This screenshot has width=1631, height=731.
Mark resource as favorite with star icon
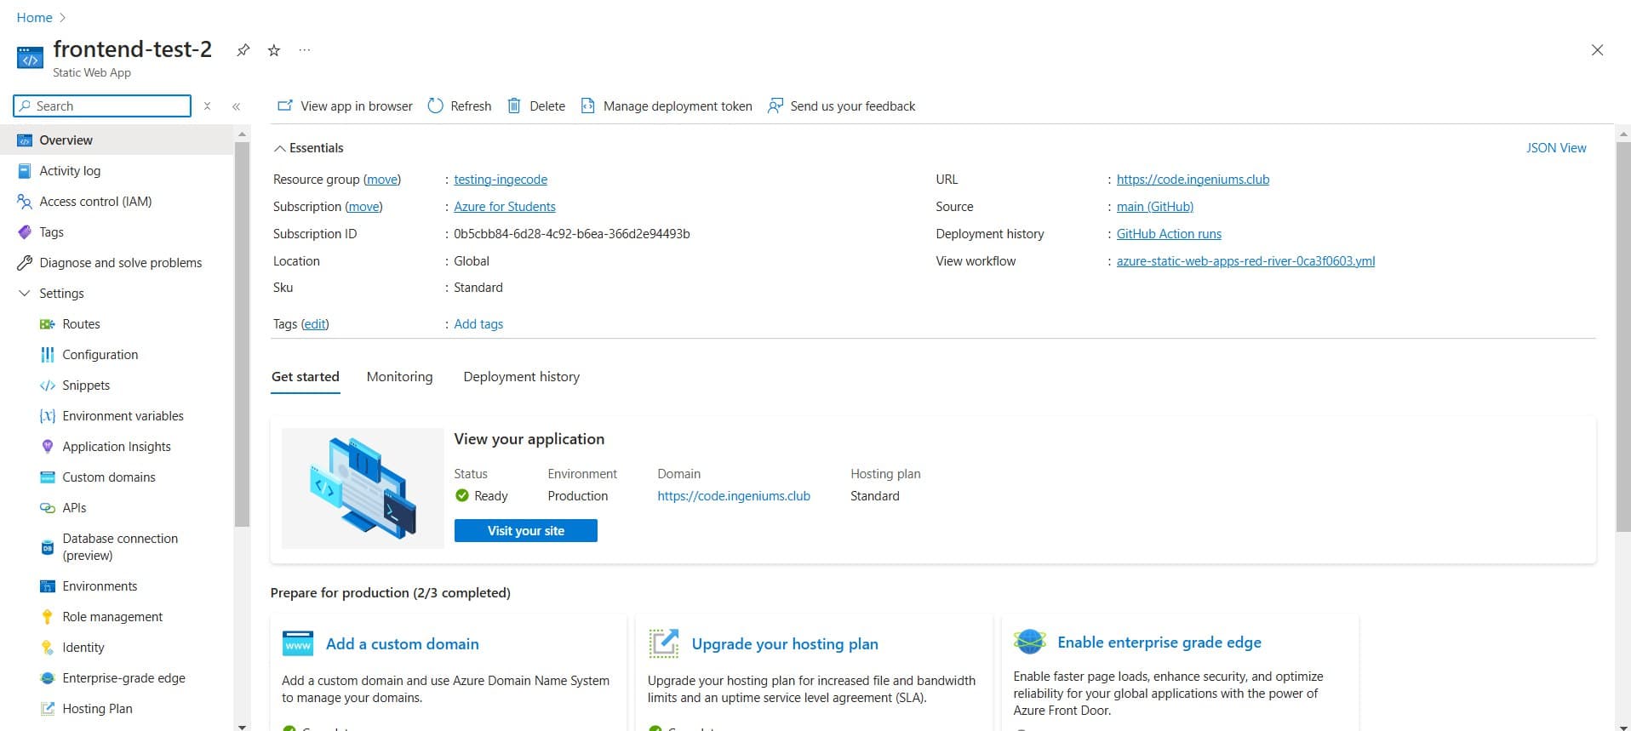274,50
